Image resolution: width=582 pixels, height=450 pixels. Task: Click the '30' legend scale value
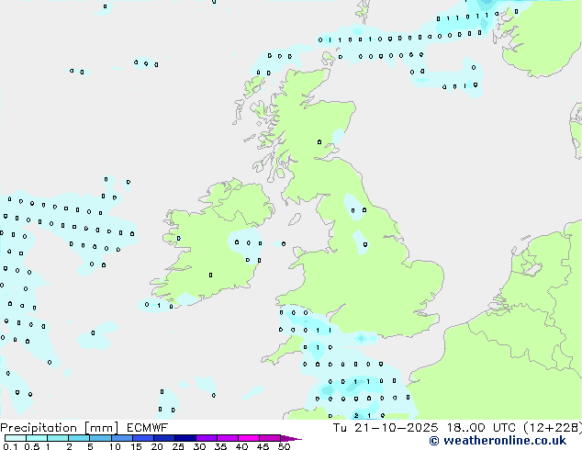(x=199, y=446)
